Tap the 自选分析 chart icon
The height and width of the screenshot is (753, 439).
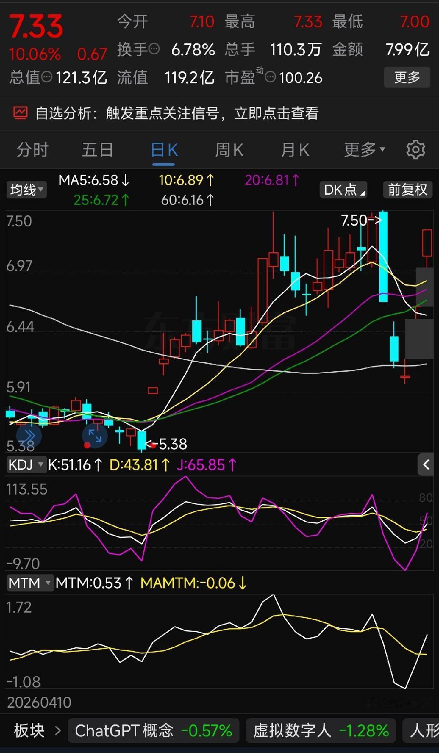(x=20, y=113)
